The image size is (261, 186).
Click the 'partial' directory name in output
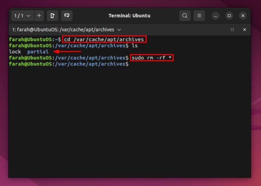coord(38,52)
